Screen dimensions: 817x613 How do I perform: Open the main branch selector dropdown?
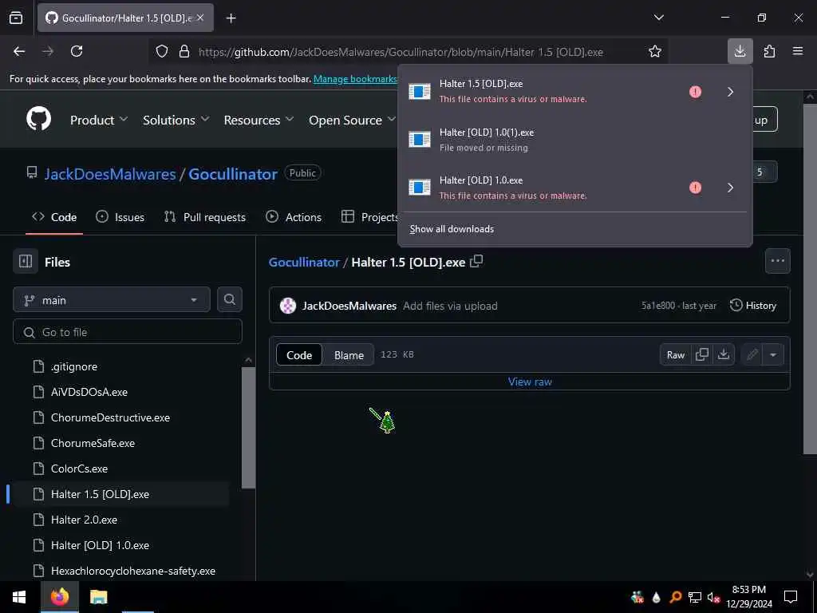[112, 300]
